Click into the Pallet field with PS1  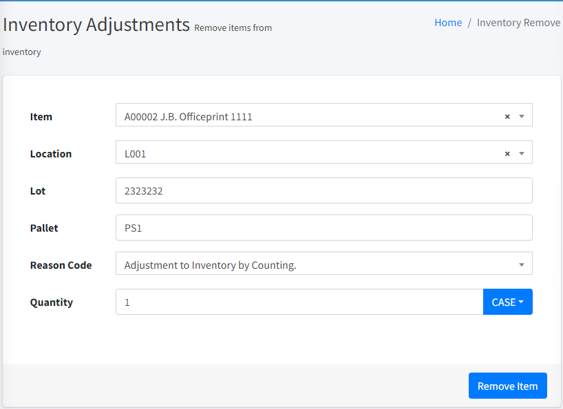pyautogui.click(x=323, y=228)
